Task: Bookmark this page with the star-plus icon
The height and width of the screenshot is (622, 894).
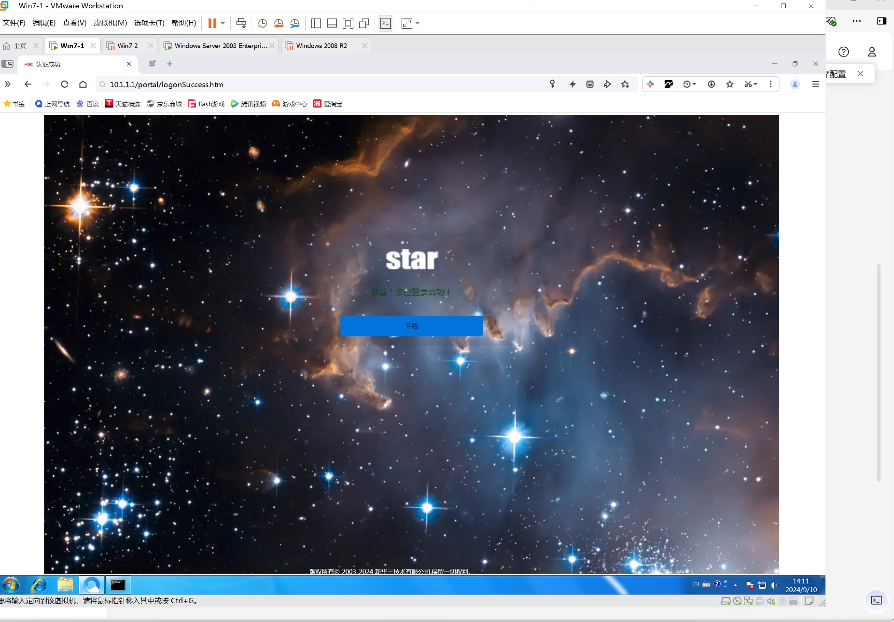Action: point(625,84)
